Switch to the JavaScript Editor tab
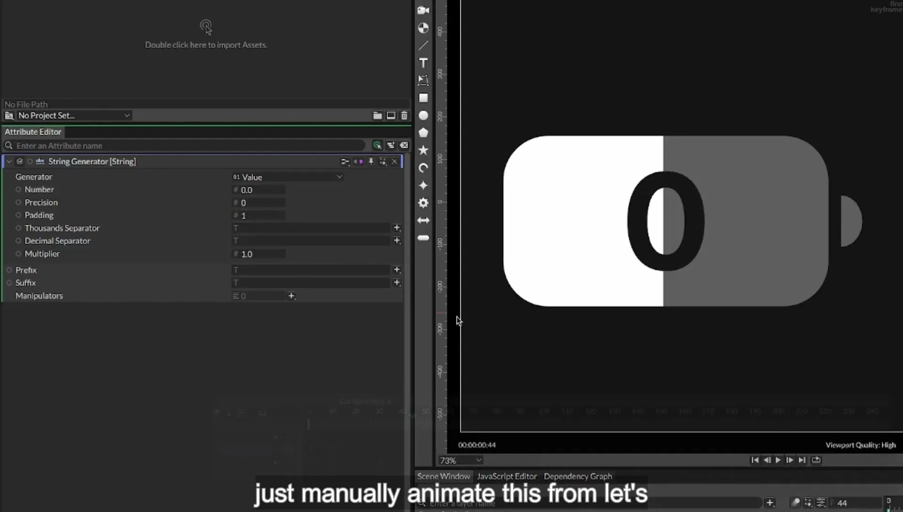This screenshot has width=903, height=512. click(x=507, y=476)
